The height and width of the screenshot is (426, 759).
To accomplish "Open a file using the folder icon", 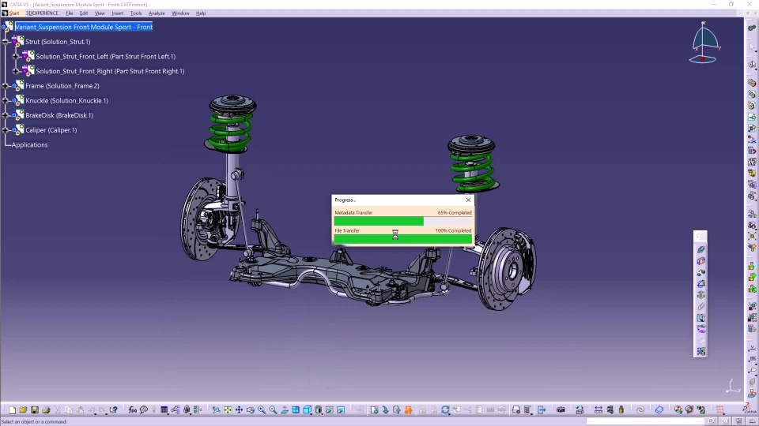I will (23, 410).
